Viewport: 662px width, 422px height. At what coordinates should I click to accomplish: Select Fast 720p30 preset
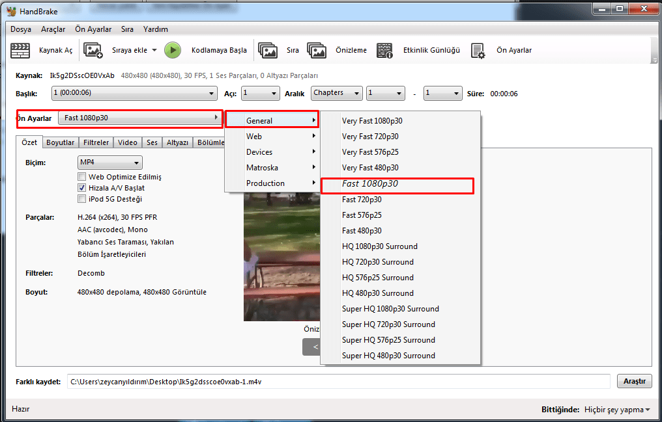[x=400, y=199]
